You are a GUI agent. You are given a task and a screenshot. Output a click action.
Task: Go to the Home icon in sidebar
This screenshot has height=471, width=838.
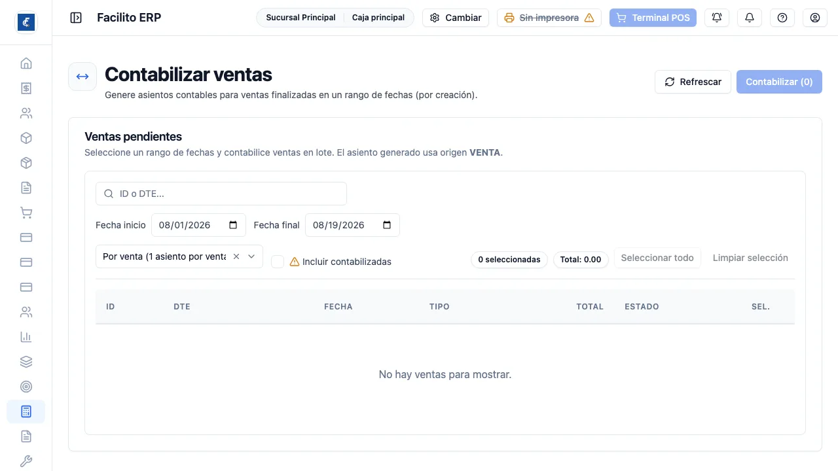[26, 63]
